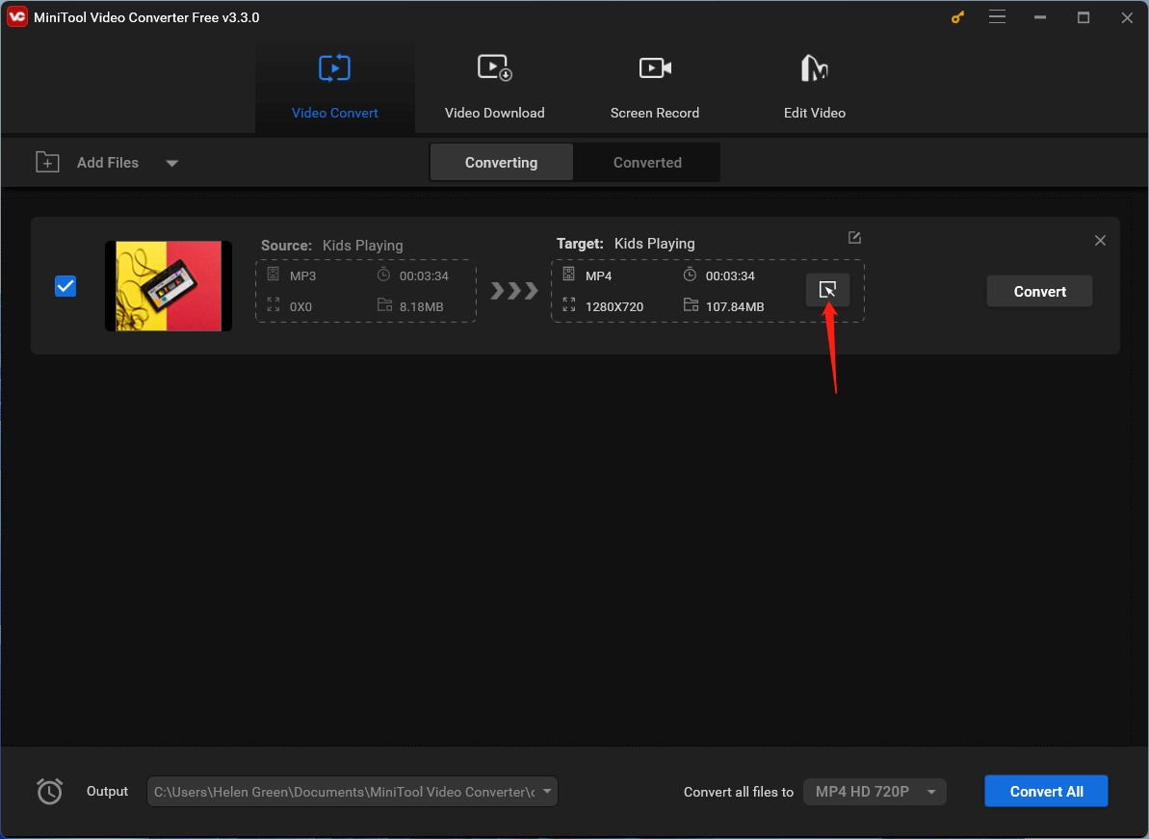
Task: Open the scheduled task alarm clock icon
Action: click(50, 792)
